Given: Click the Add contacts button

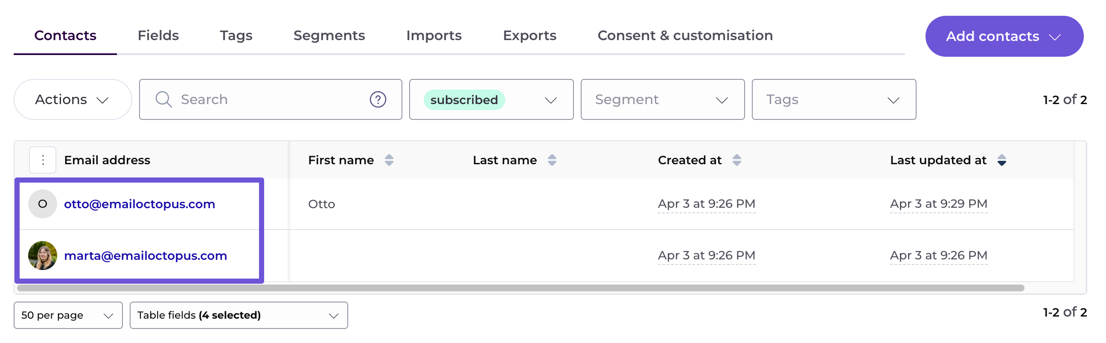Looking at the screenshot, I should point(1004,37).
